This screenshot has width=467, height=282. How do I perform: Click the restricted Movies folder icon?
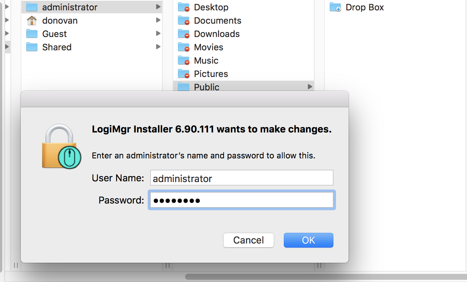point(184,47)
